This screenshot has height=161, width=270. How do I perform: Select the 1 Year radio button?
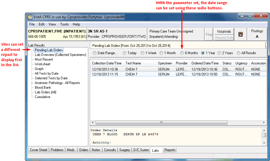click(203, 53)
